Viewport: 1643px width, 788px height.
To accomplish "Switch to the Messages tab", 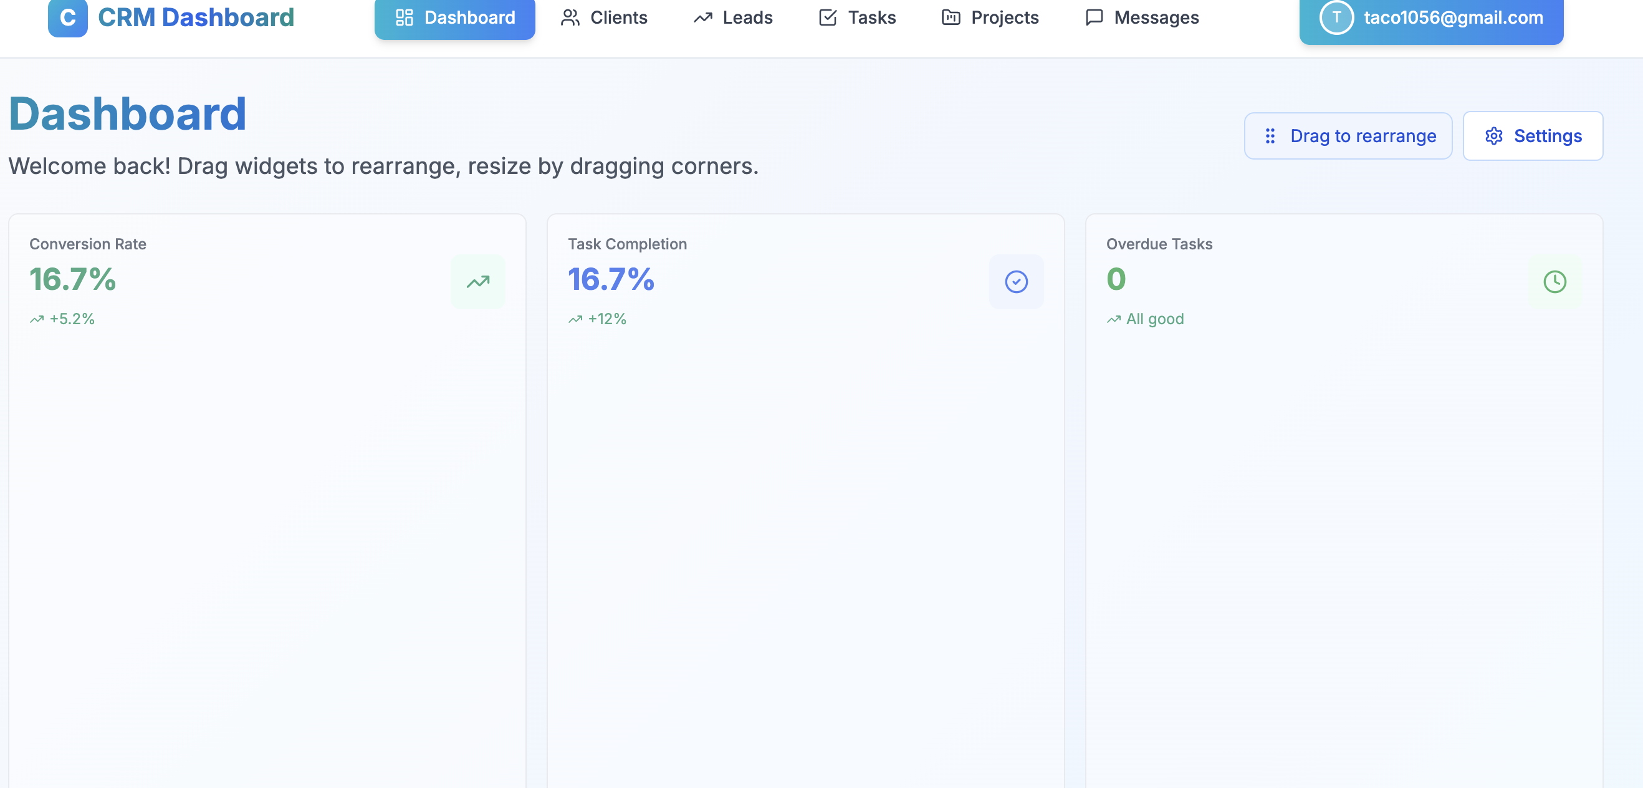I will 1143,18.
